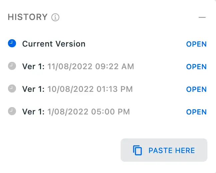
Task: Click the bold Ver 1 label for 1/08/2022
Action: pos(34,112)
